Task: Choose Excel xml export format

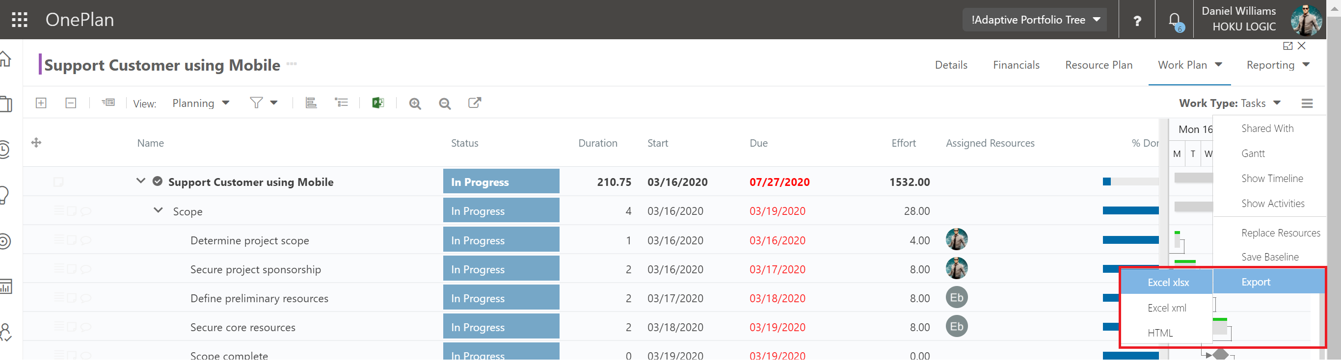Action: pos(1167,308)
